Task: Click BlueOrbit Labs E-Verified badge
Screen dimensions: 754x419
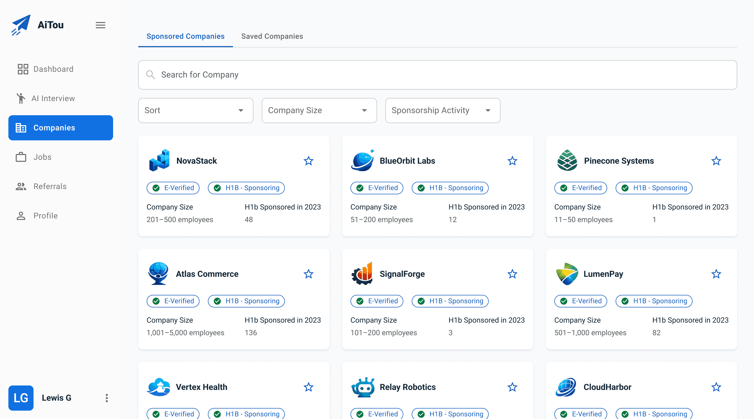Action: coord(377,188)
